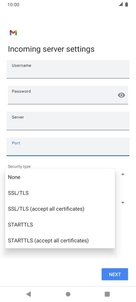
Task: Choose SSL/TLS from the security list
Action: click(x=60, y=193)
